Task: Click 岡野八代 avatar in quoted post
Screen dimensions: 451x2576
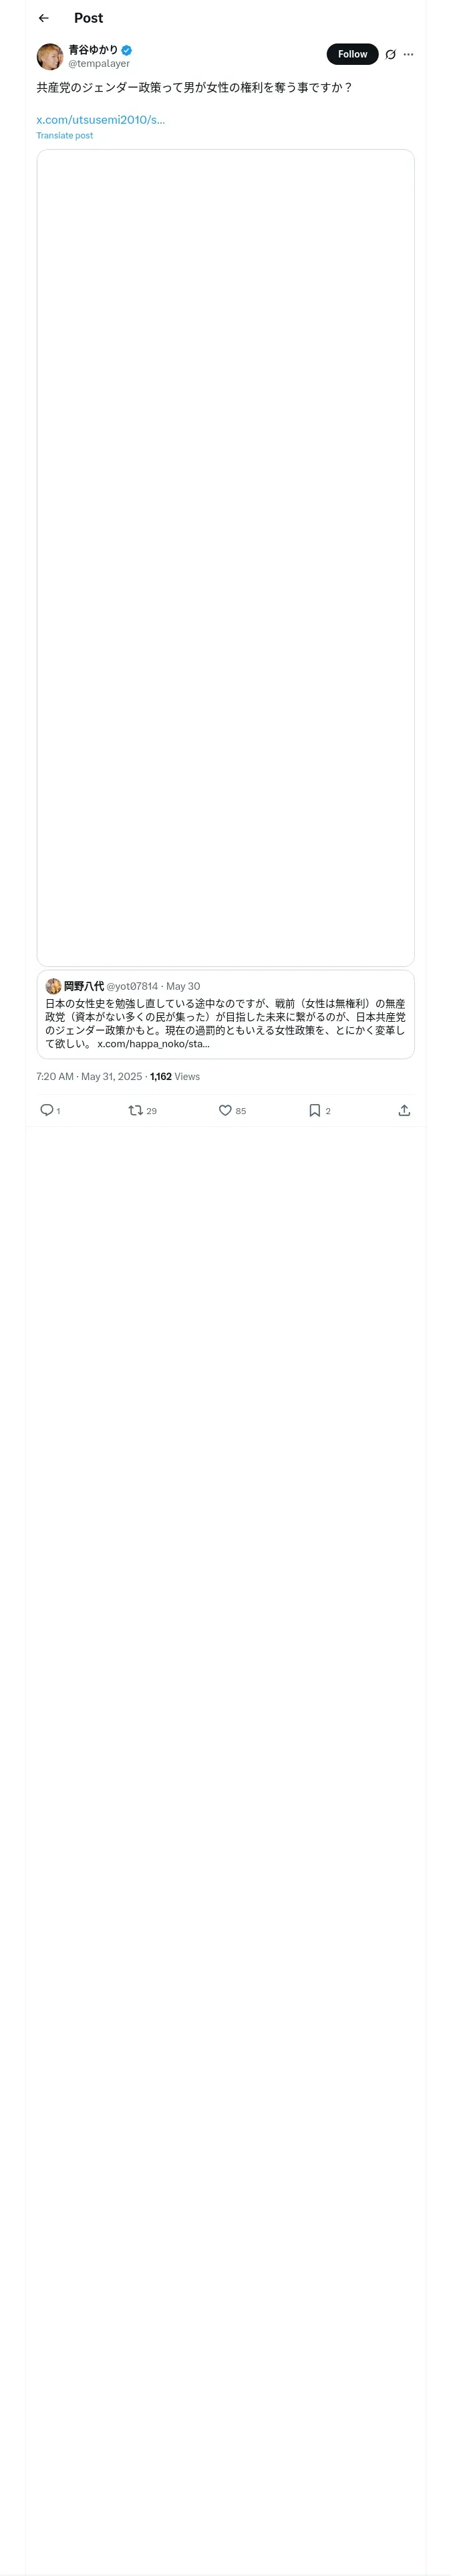Action: point(53,986)
